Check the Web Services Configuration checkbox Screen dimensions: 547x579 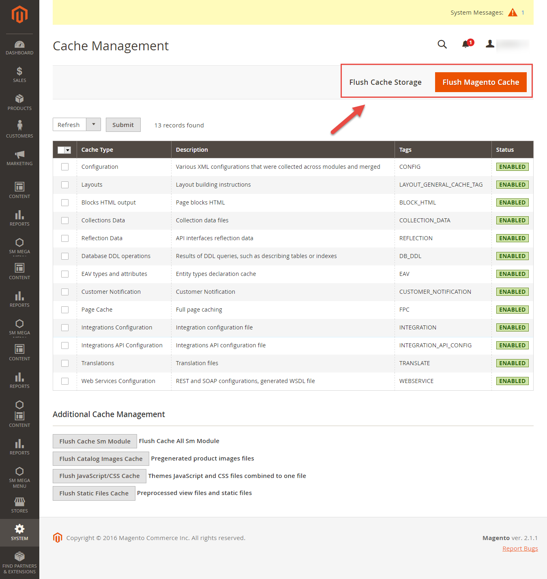[x=65, y=381]
